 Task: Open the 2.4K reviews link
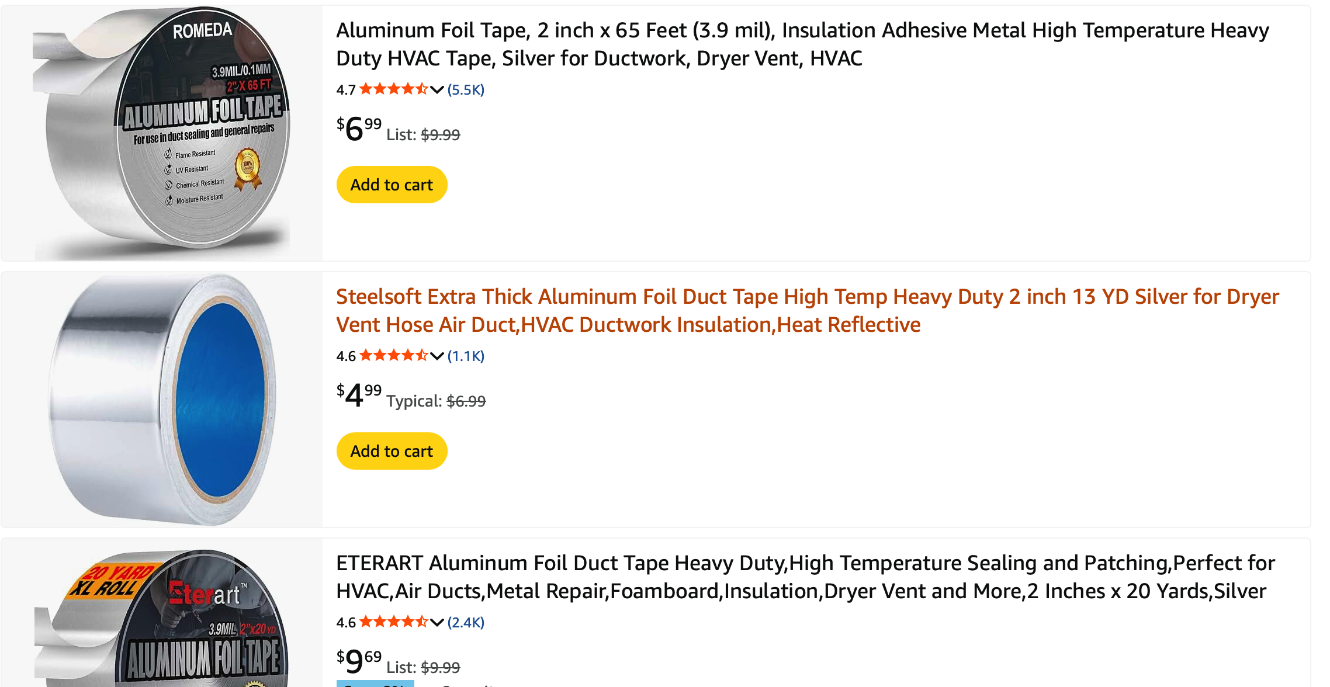point(466,623)
